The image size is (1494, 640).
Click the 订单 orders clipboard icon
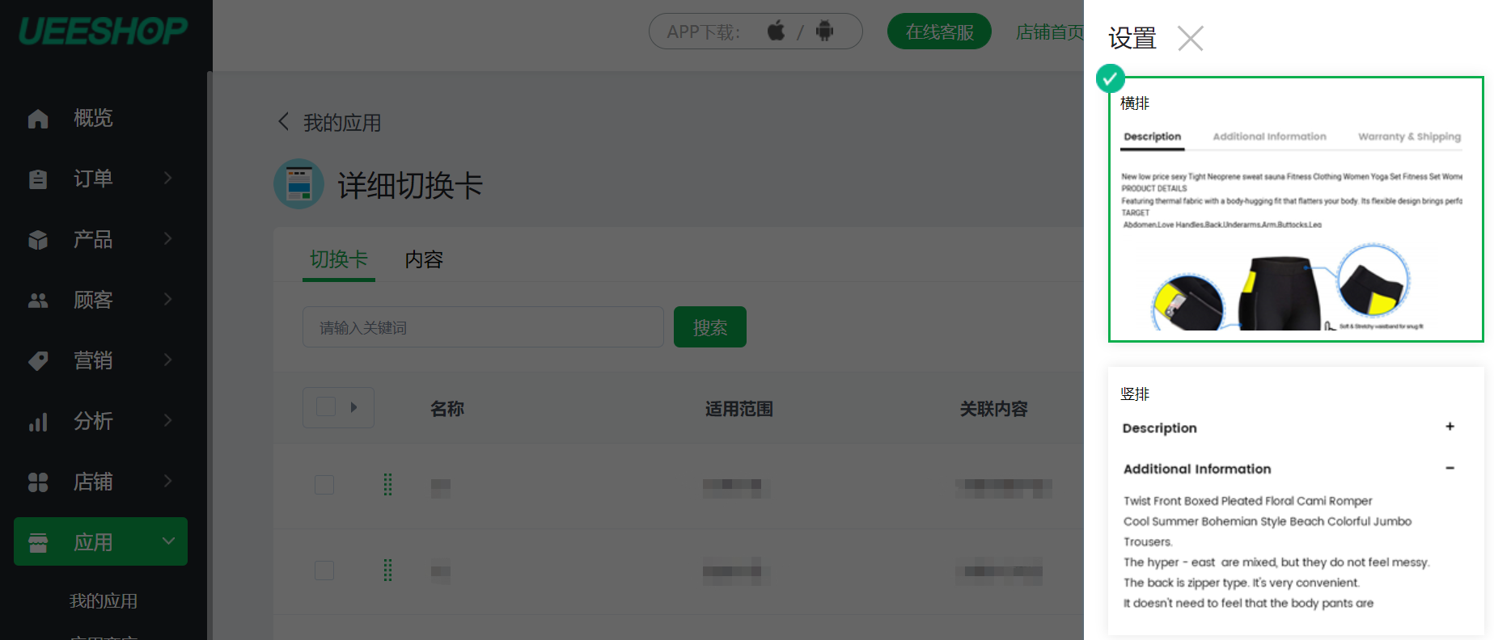[38, 179]
